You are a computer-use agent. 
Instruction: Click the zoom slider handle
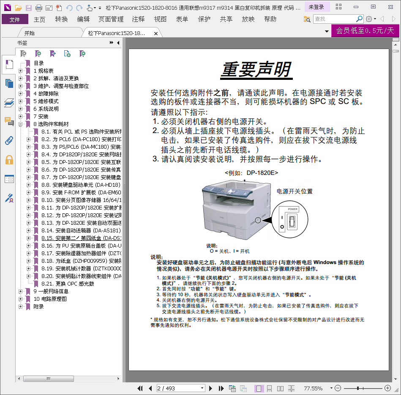pyautogui.click(x=358, y=388)
